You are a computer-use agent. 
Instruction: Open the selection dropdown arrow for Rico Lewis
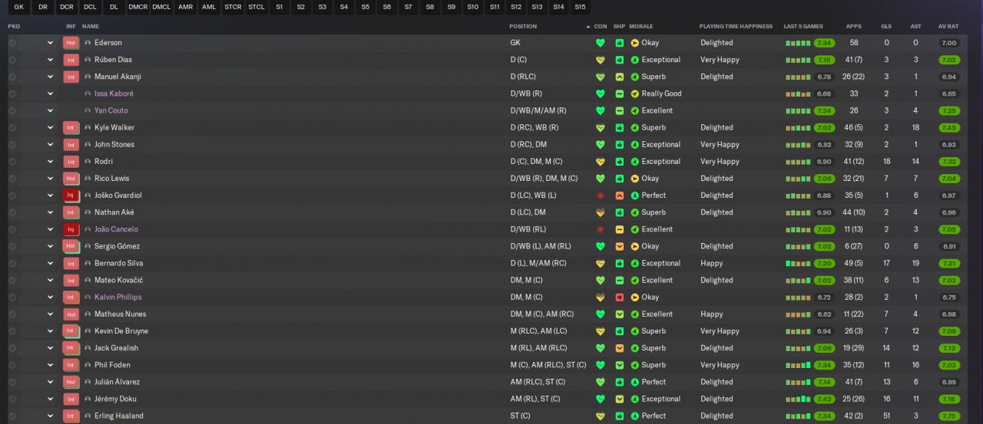(x=50, y=179)
